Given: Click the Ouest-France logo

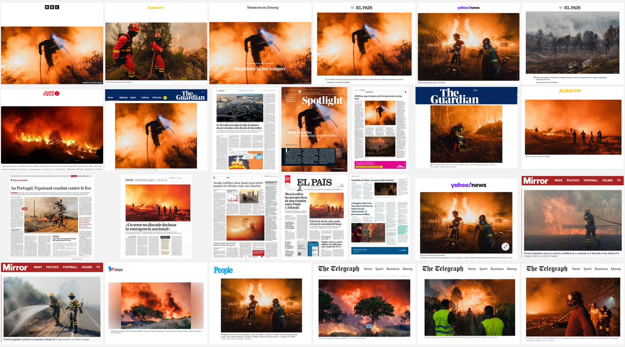Looking at the screenshot, I should pyautogui.click(x=51, y=94).
